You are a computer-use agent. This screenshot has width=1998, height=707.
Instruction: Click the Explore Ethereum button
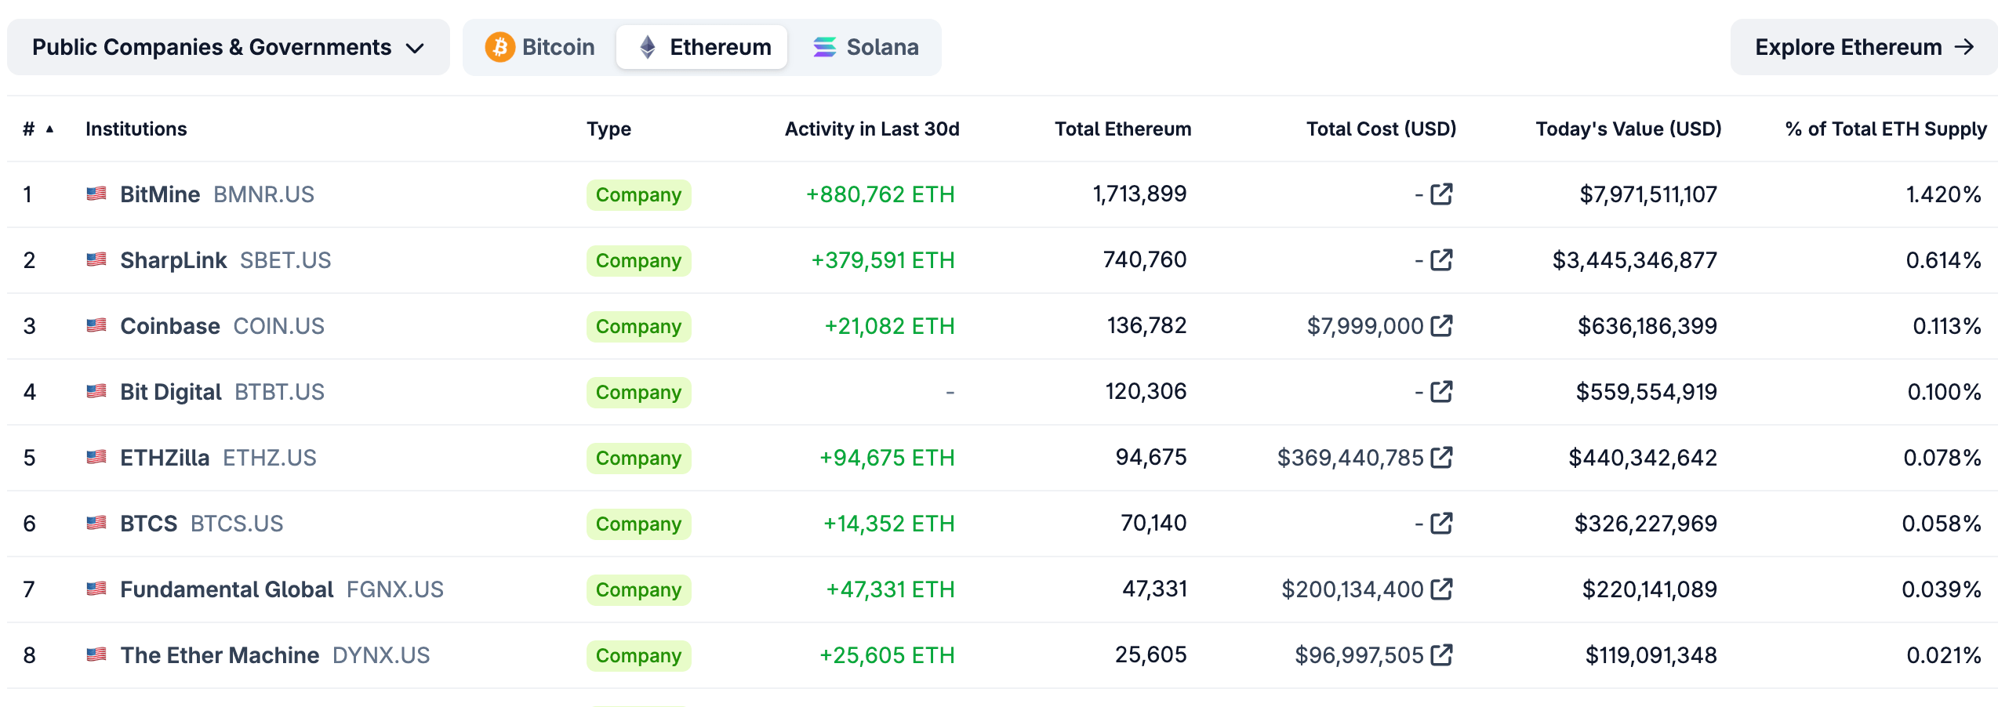[1862, 46]
